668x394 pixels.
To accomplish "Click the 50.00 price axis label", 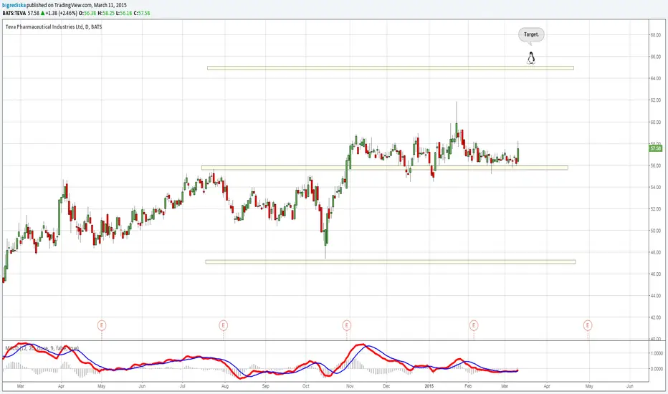I will pyautogui.click(x=656, y=231).
